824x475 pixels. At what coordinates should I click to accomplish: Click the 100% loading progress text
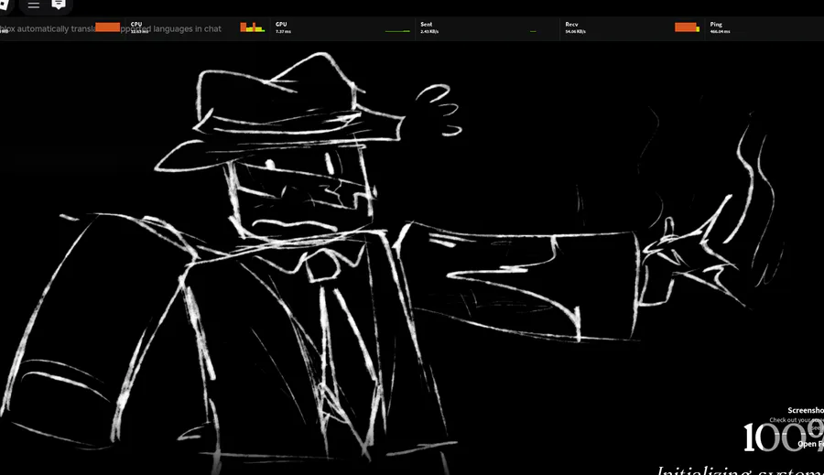point(783,437)
